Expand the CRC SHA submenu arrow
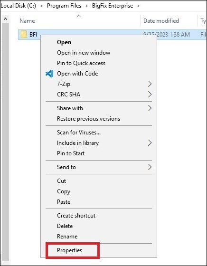This screenshot has height=266, width=207. tap(150, 95)
